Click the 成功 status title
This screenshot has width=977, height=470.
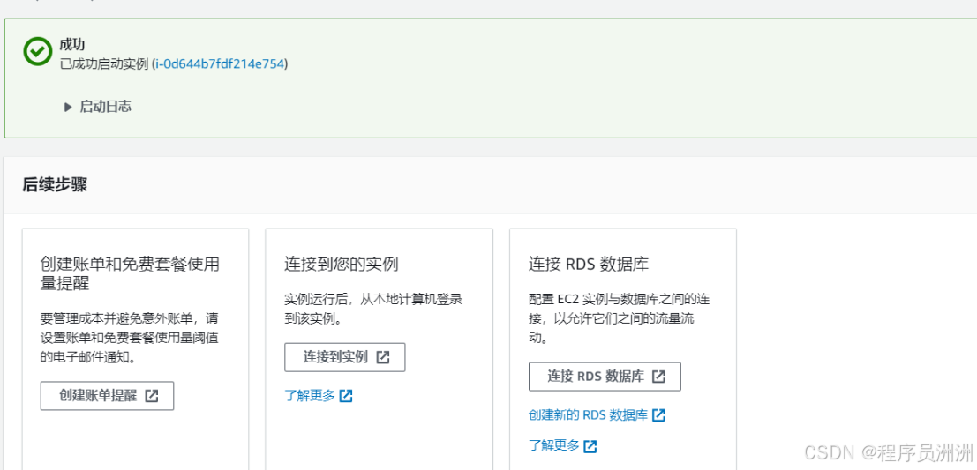[72, 45]
